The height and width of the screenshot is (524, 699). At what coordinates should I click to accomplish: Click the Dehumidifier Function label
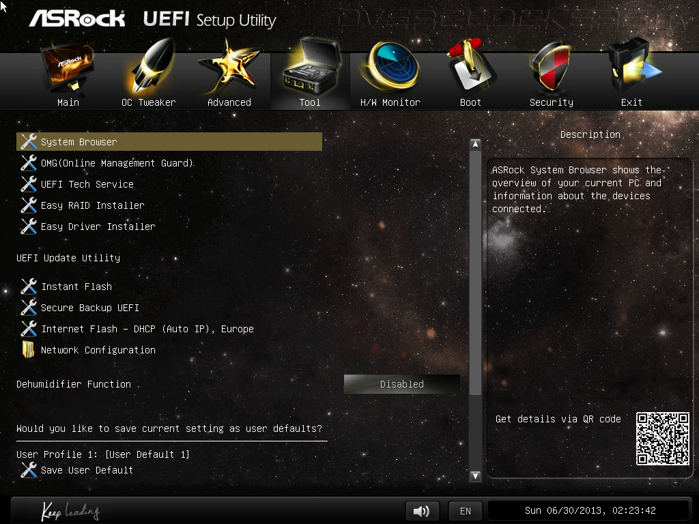[74, 384]
